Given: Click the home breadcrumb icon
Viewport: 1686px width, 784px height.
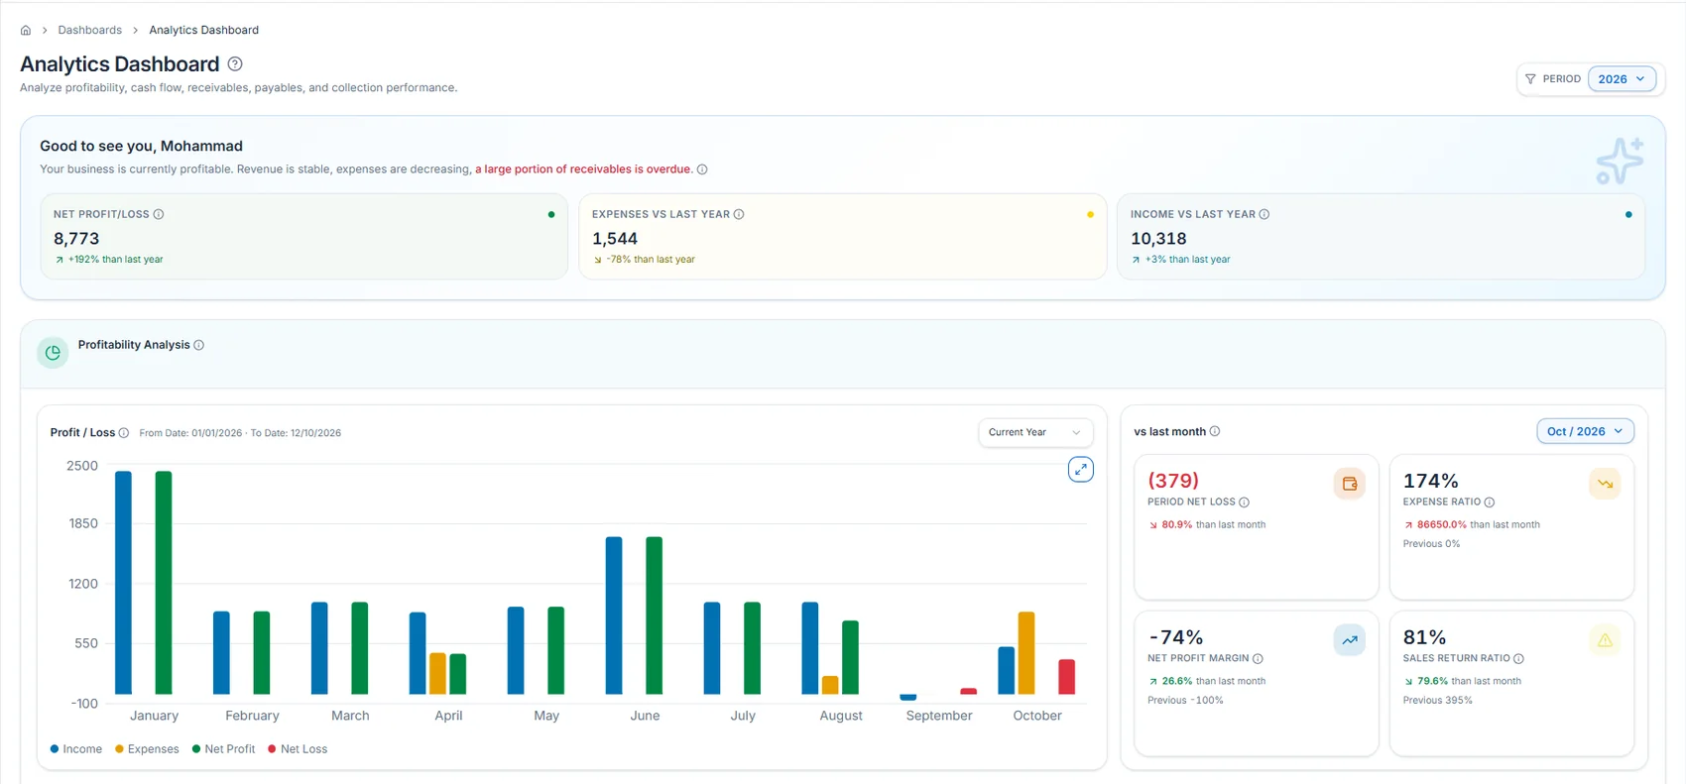Looking at the screenshot, I should (x=26, y=31).
